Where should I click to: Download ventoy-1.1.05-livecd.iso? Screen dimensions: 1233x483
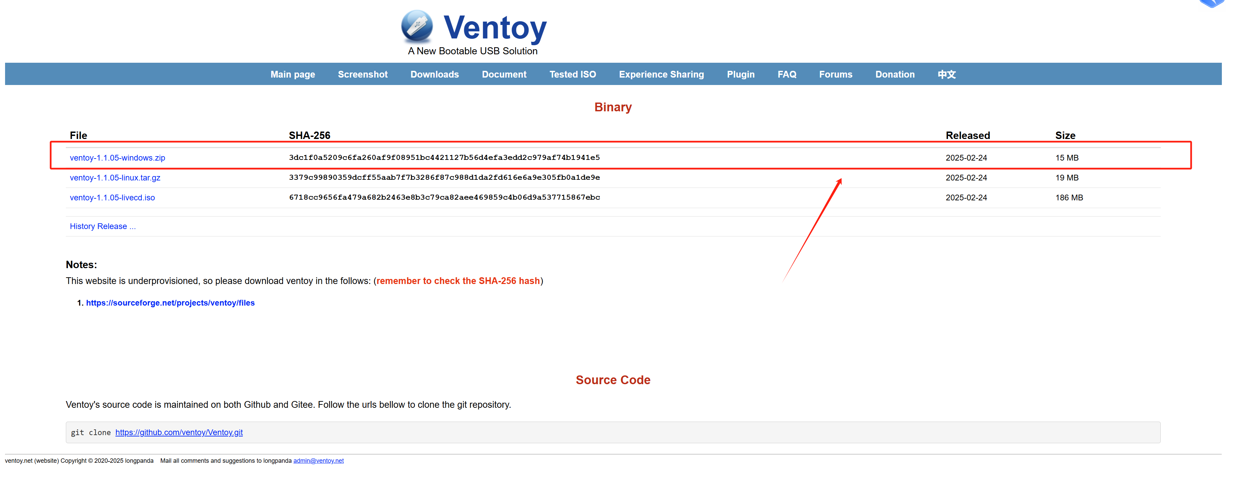[x=112, y=198]
